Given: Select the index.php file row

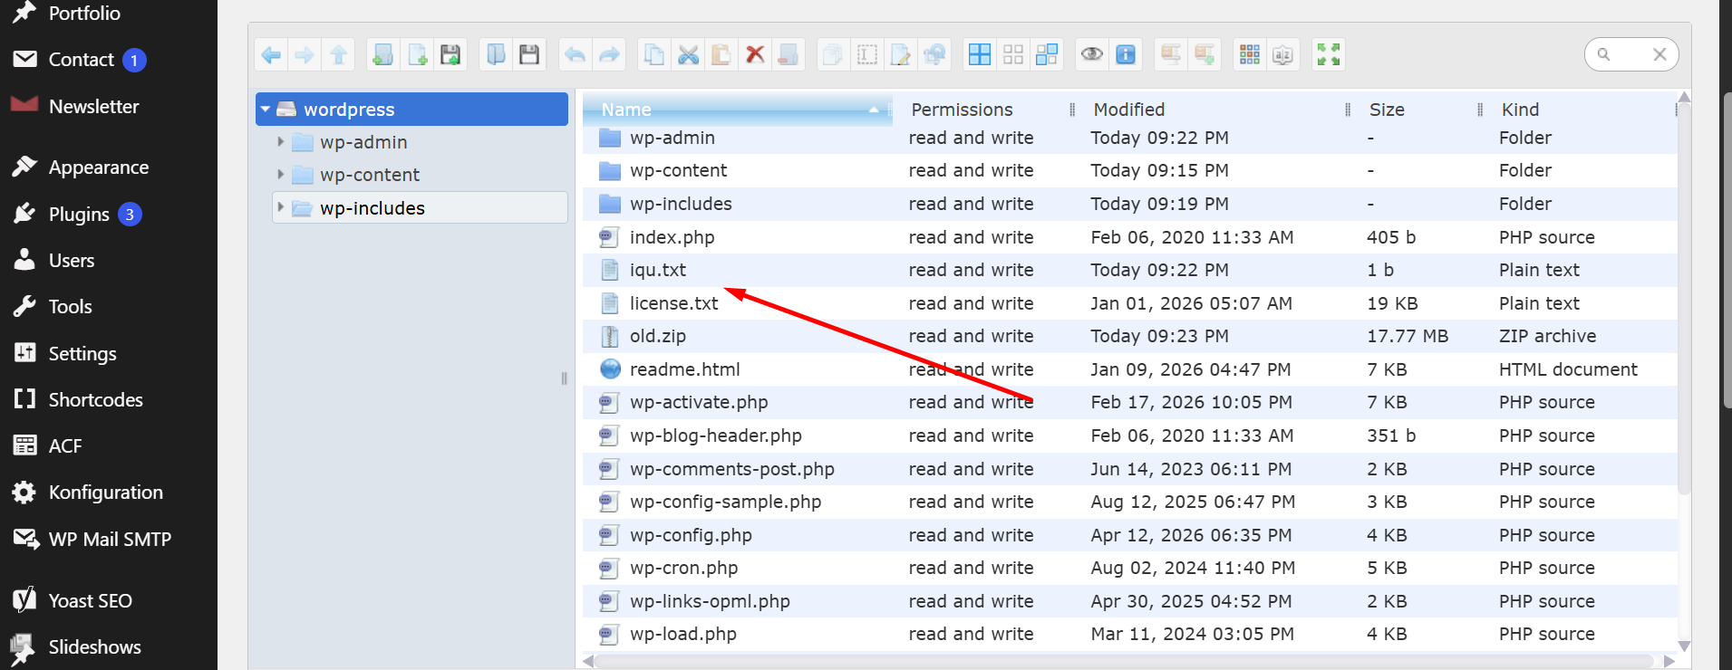Looking at the screenshot, I should [x=1129, y=237].
